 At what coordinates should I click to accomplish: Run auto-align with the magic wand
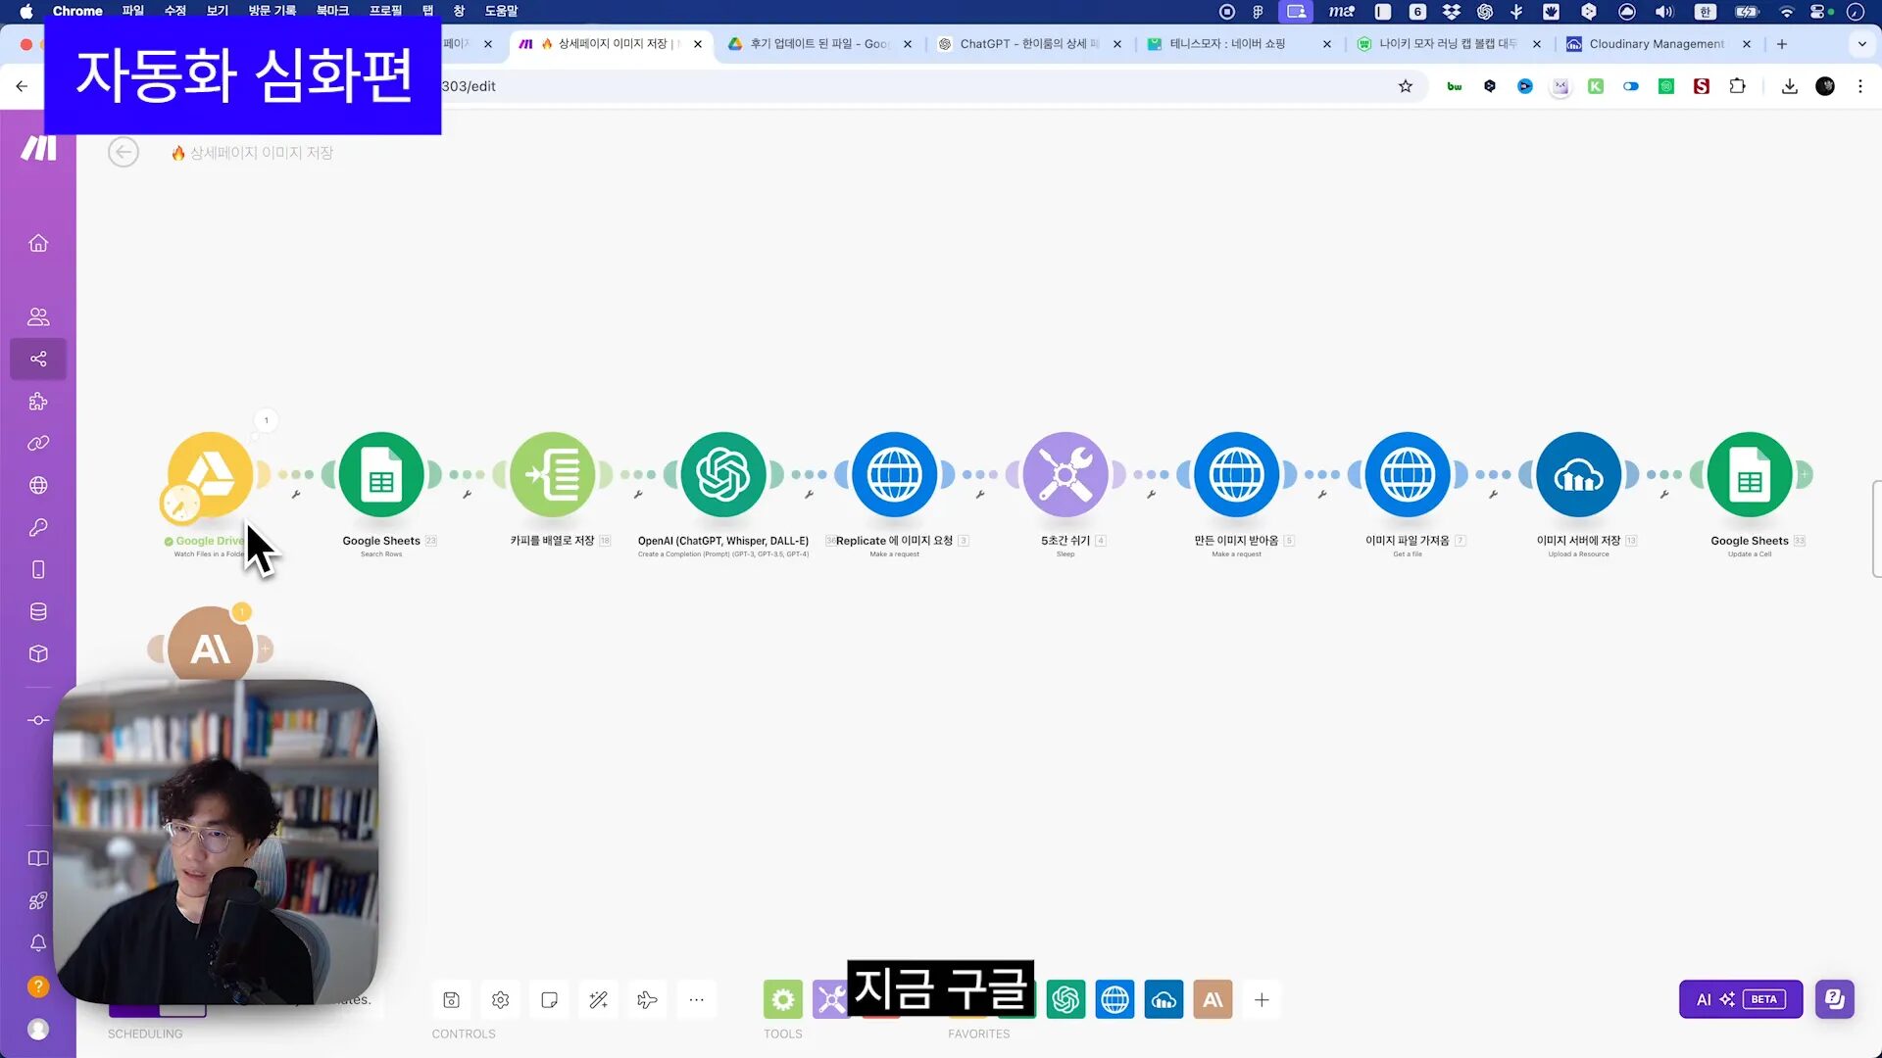tap(598, 999)
